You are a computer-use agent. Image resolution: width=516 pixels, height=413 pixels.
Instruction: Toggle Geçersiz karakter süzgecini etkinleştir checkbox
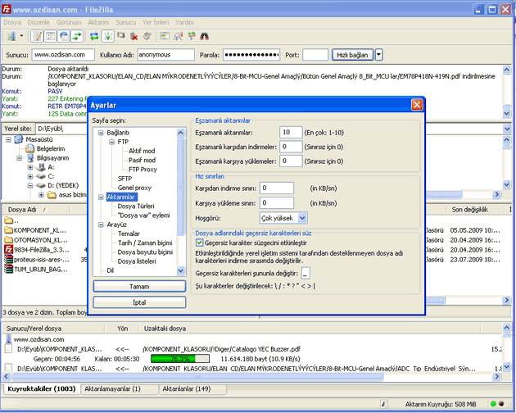[199, 243]
